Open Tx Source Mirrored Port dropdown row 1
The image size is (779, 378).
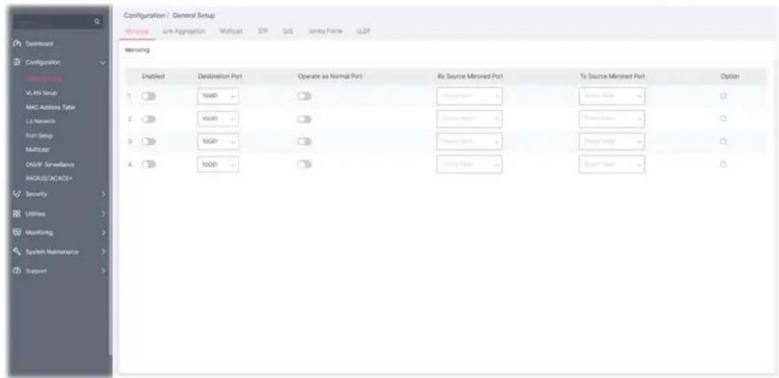tap(611, 96)
